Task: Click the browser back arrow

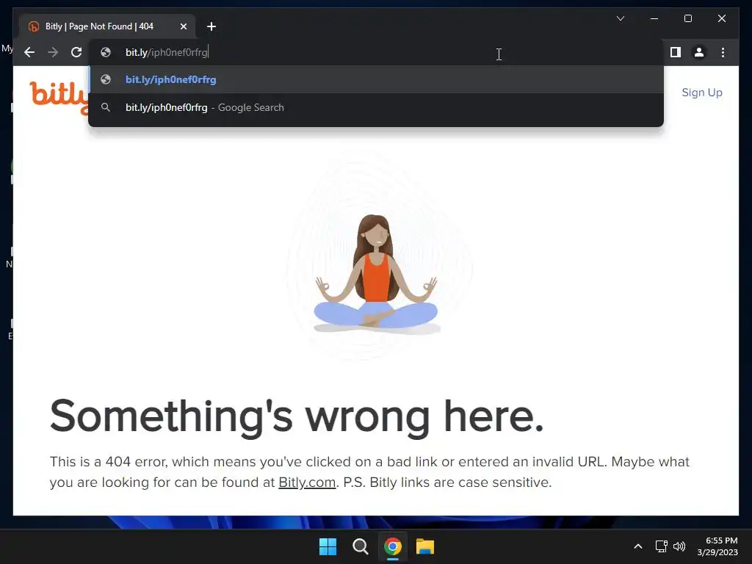Action: coord(29,52)
